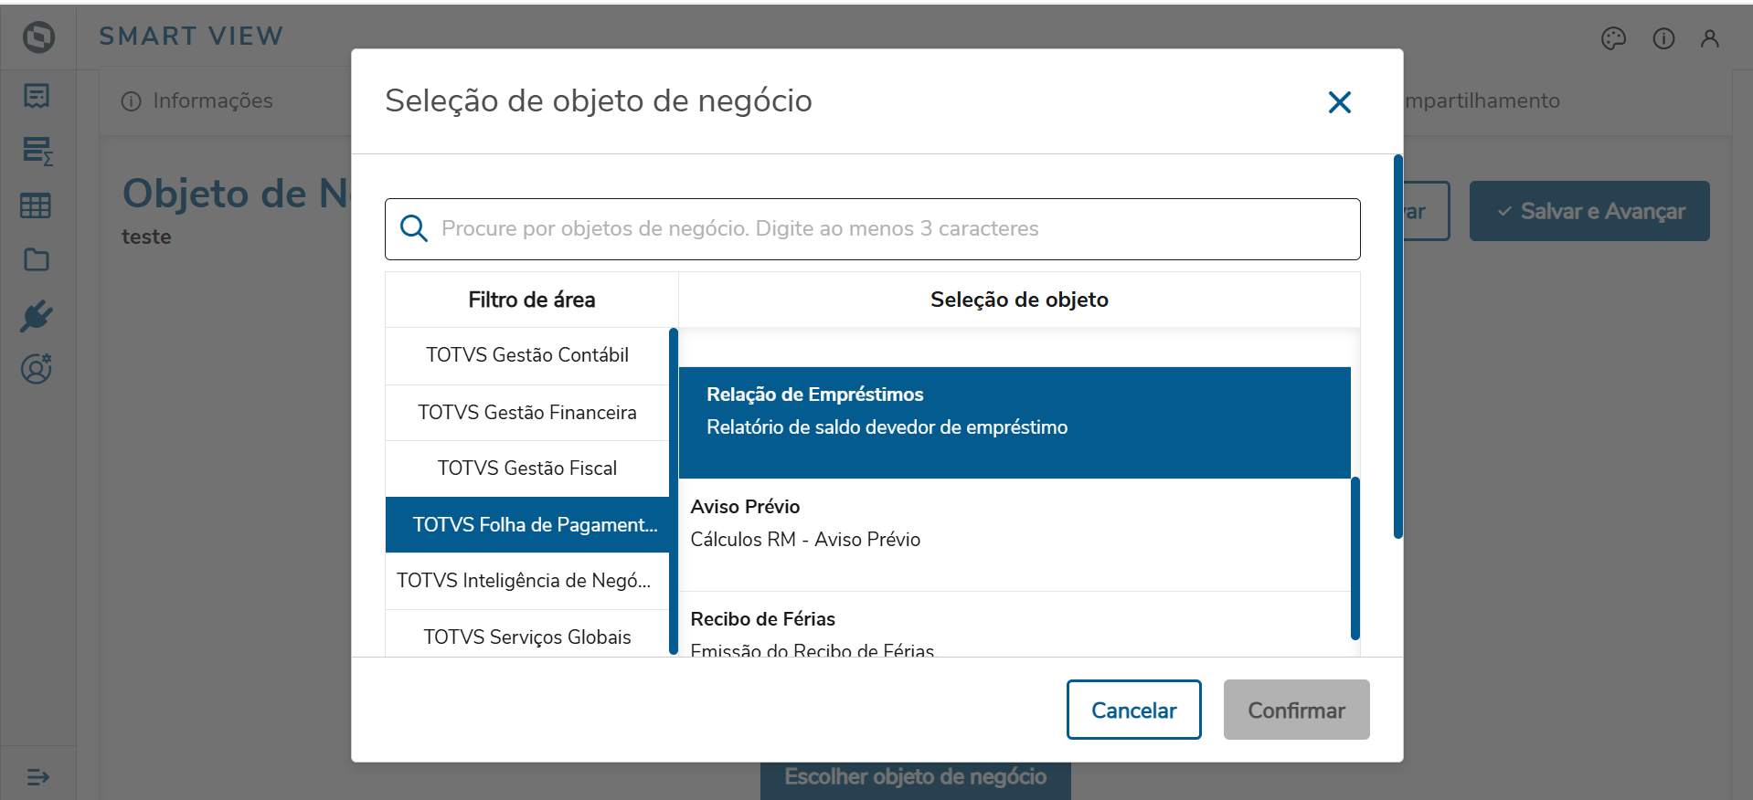Screen dimensions: 1753x800
Task: Select TOTVS Gestão Contábil area filter
Action: pyautogui.click(x=527, y=355)
